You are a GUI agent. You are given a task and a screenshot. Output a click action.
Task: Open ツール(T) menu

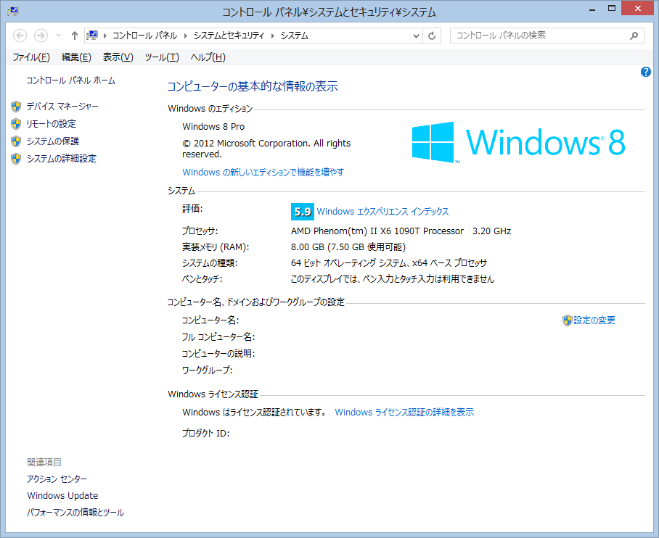(x=162, y=57)
